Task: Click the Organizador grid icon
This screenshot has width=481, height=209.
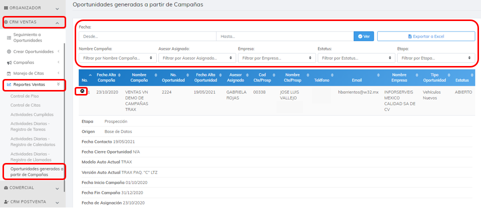Action: click(6, 8)
